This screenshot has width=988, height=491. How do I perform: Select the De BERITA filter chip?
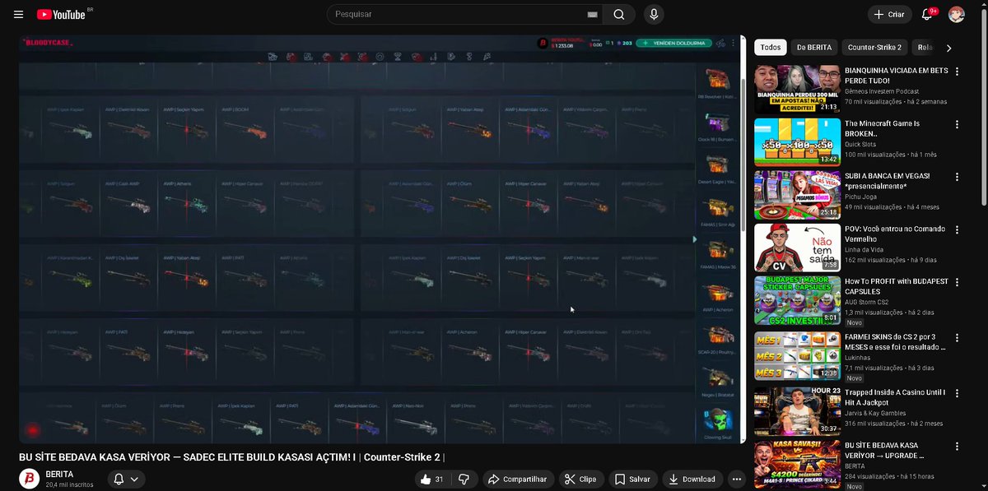pos(814,48)
